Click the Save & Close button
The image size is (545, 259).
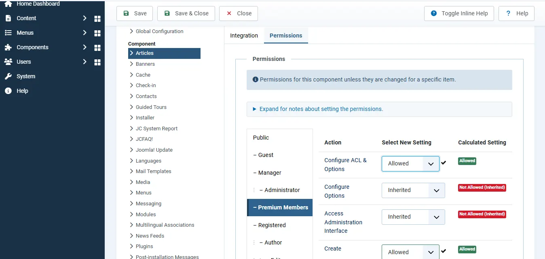pyautogui.click(x=186, y=13)
